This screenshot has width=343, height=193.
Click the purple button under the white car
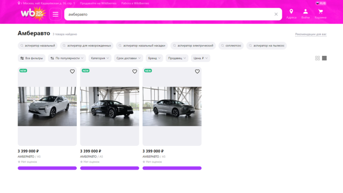click(47, 168)
